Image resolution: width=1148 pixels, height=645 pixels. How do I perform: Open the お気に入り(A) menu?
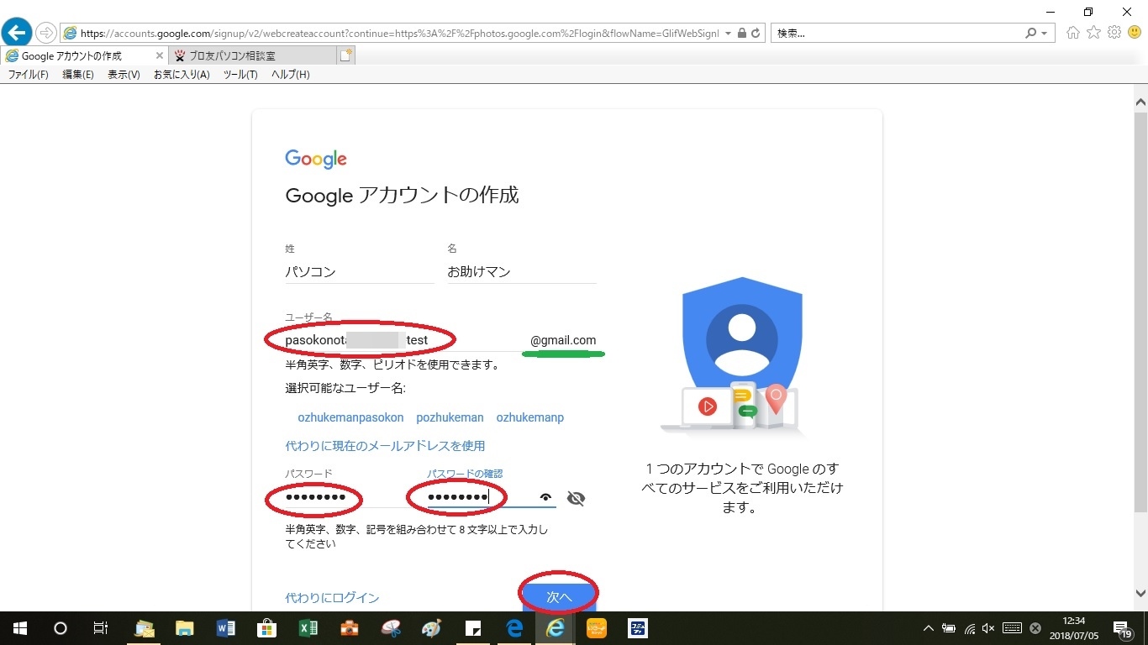pos(182,75)
